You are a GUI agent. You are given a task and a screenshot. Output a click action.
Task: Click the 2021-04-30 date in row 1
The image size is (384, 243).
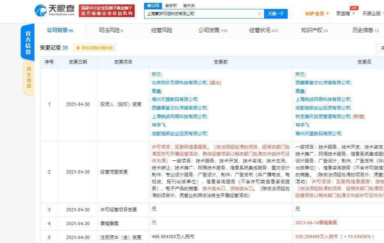pos(78,104)
